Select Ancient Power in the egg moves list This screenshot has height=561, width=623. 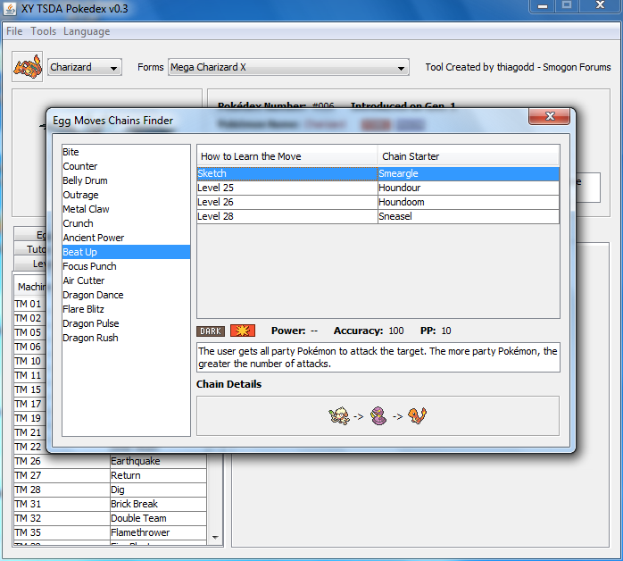coord(126,238)
